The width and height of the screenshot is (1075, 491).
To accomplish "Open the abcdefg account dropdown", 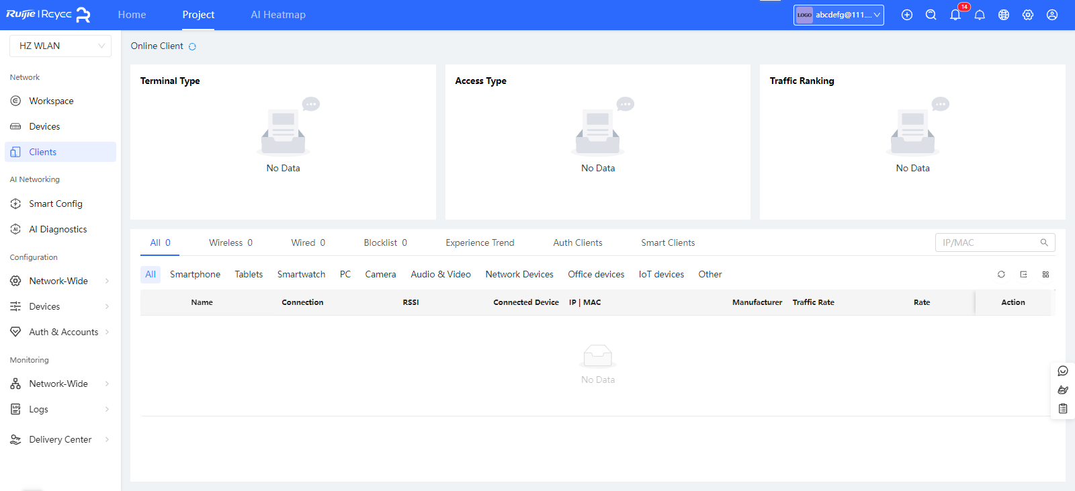I will 838,15.
